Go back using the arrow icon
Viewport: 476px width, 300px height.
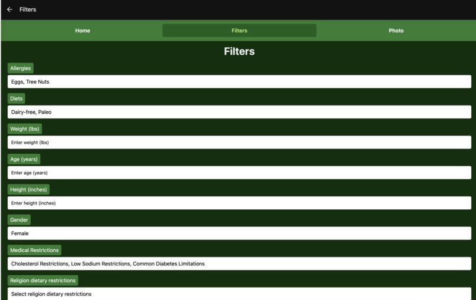9,9
